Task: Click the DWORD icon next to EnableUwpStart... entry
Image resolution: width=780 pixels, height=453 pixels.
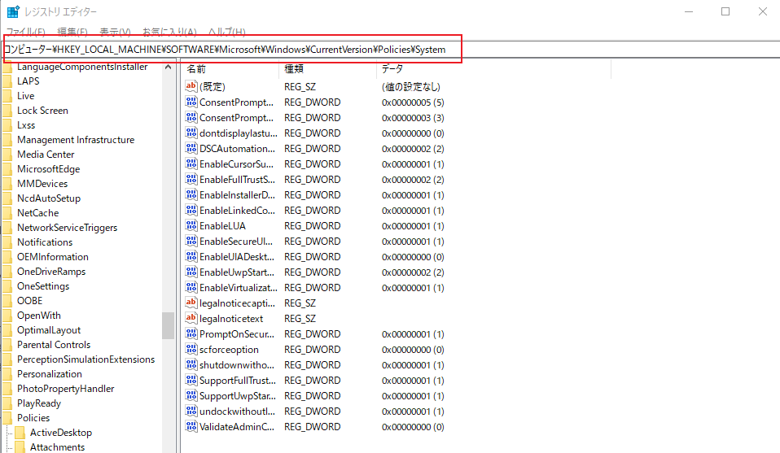Action: [x=191, y=272]
